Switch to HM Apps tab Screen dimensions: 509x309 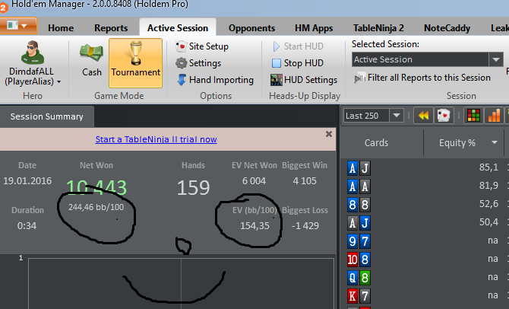point(314,28)
